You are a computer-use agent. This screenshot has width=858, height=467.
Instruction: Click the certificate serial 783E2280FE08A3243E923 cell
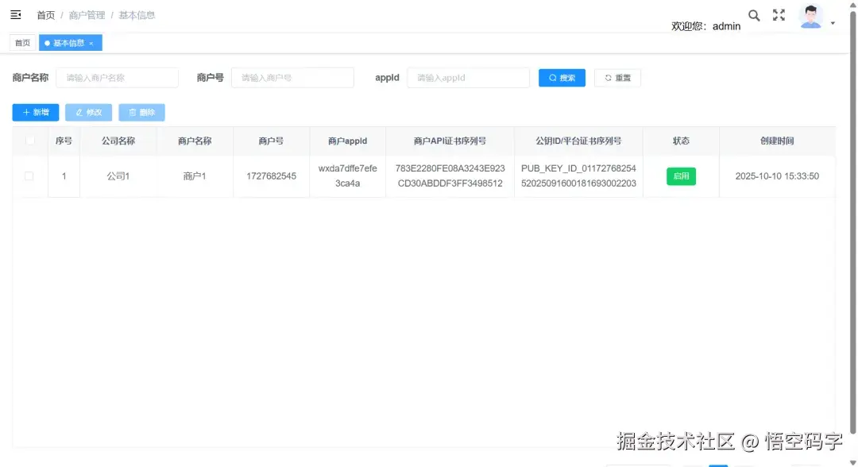pyautogui.click(x=450, y=176)
